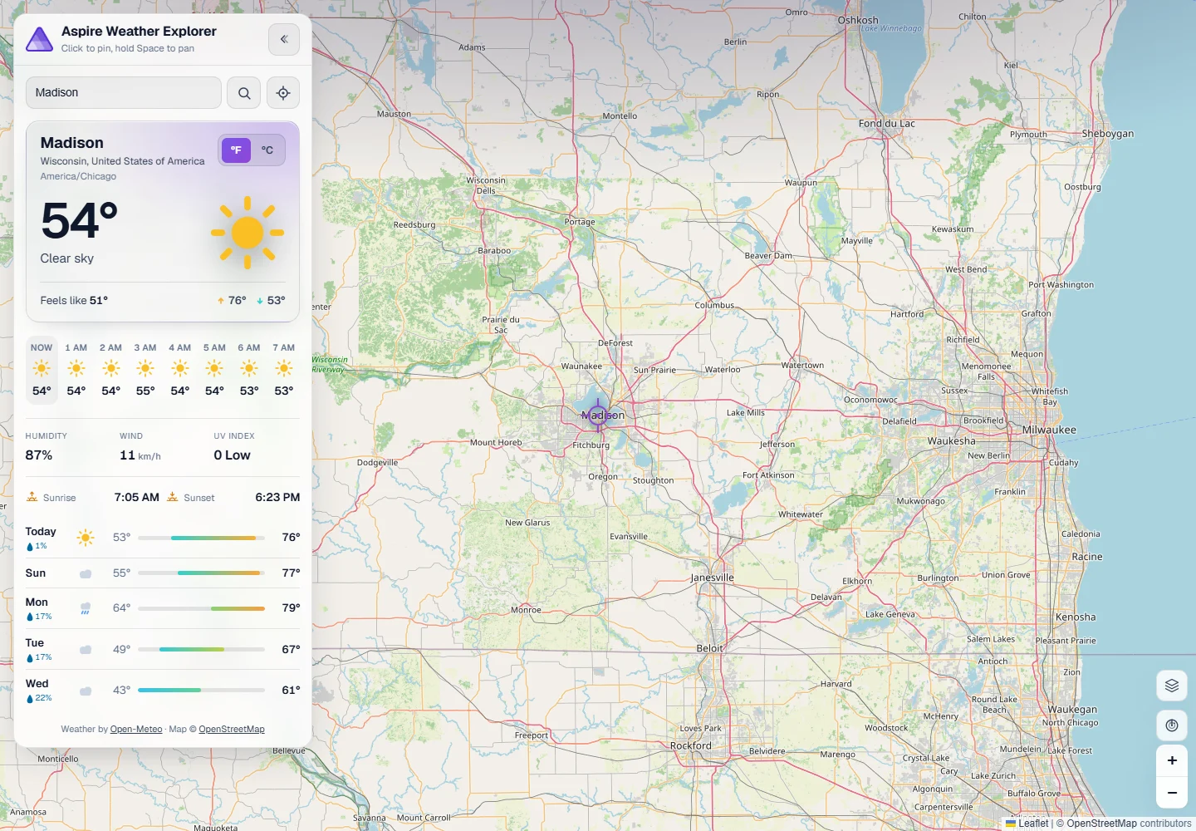Zoom out of the map with minus
The image size is (1196, 831).
click(x=1172, y=793)
